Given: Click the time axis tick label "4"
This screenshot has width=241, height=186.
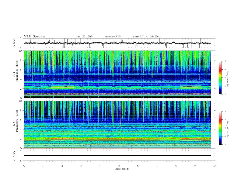Looking at the screenshot, I should click(x=100, y=166).
